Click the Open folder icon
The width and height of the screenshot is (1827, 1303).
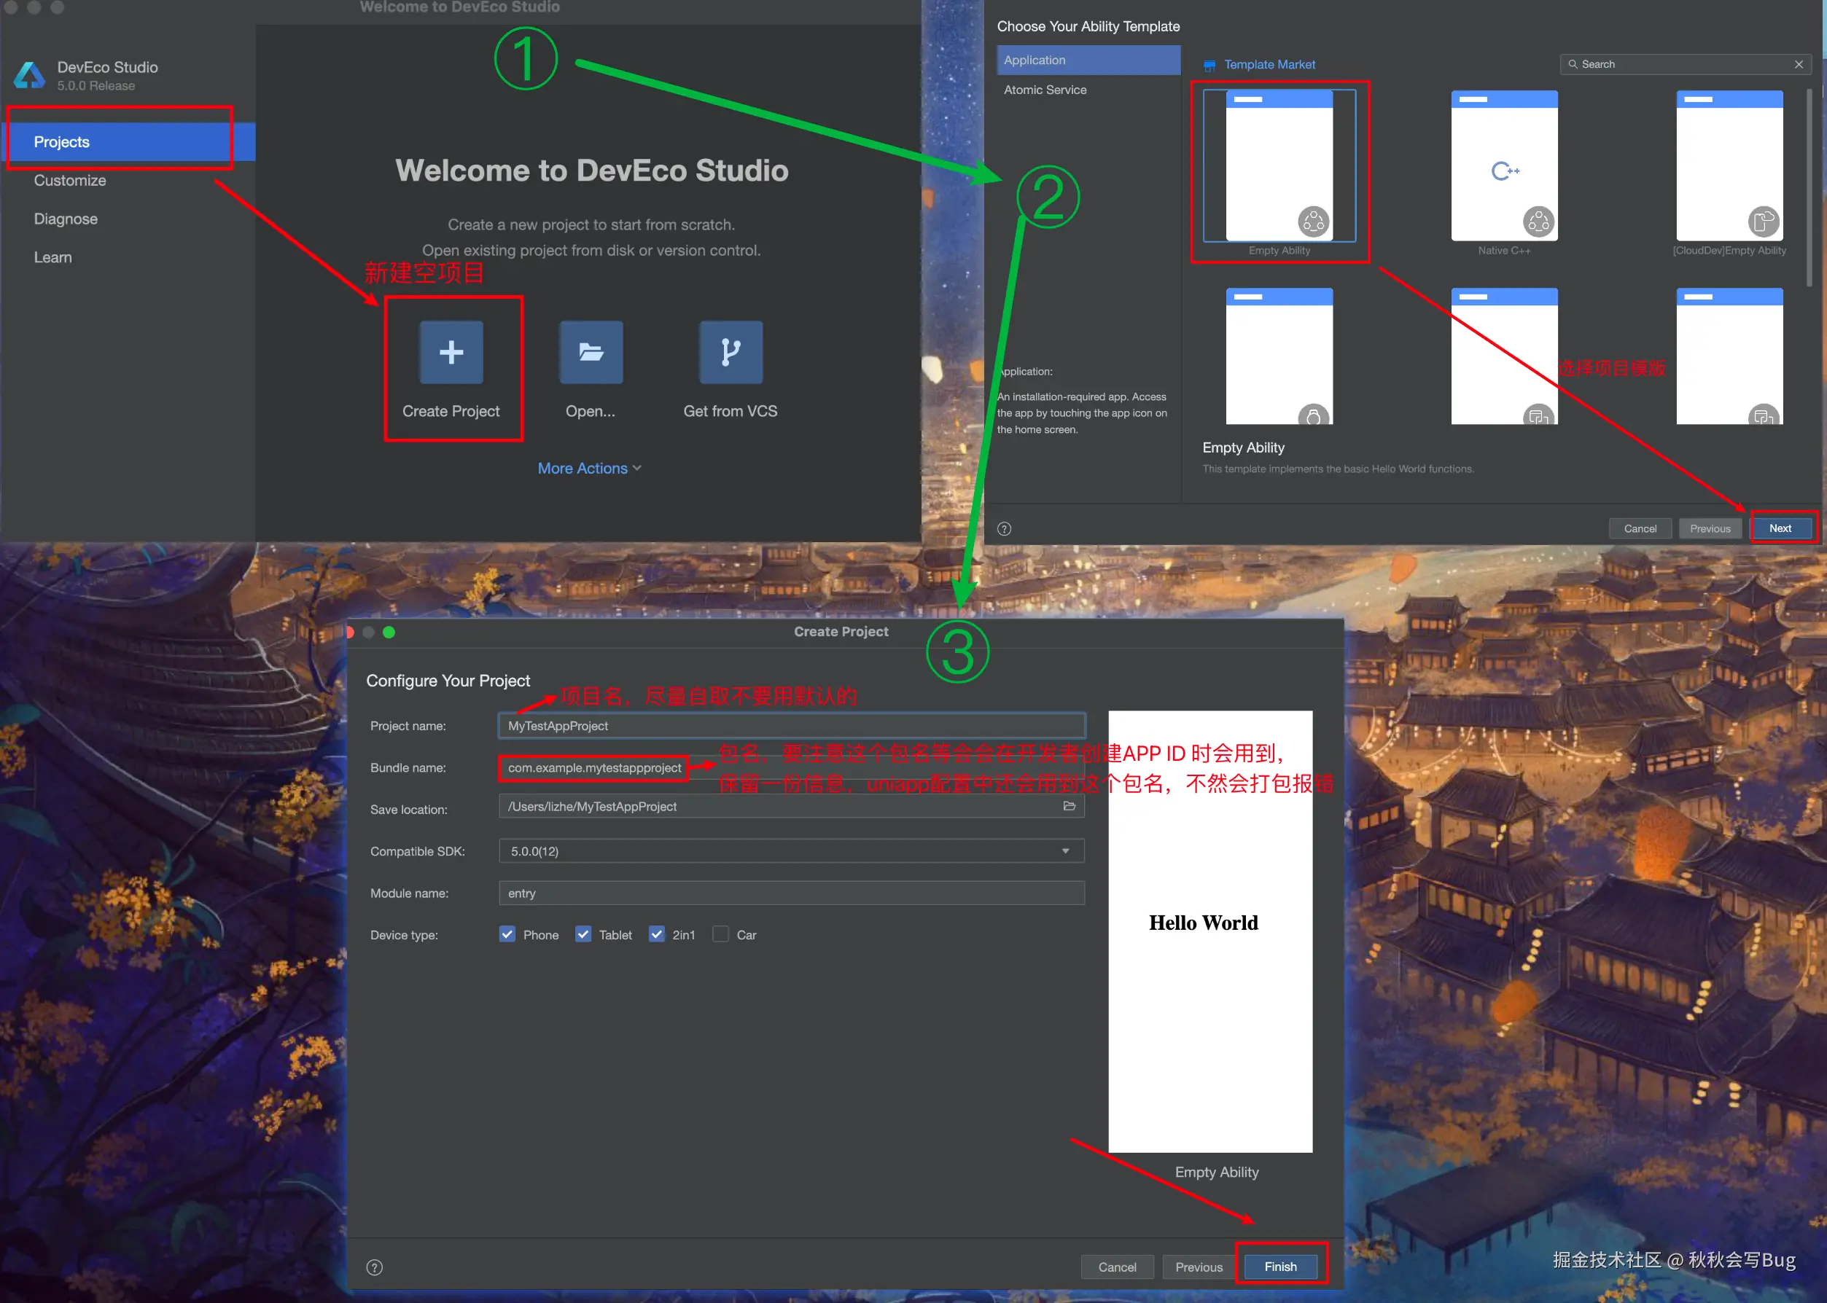coord(591,352)
